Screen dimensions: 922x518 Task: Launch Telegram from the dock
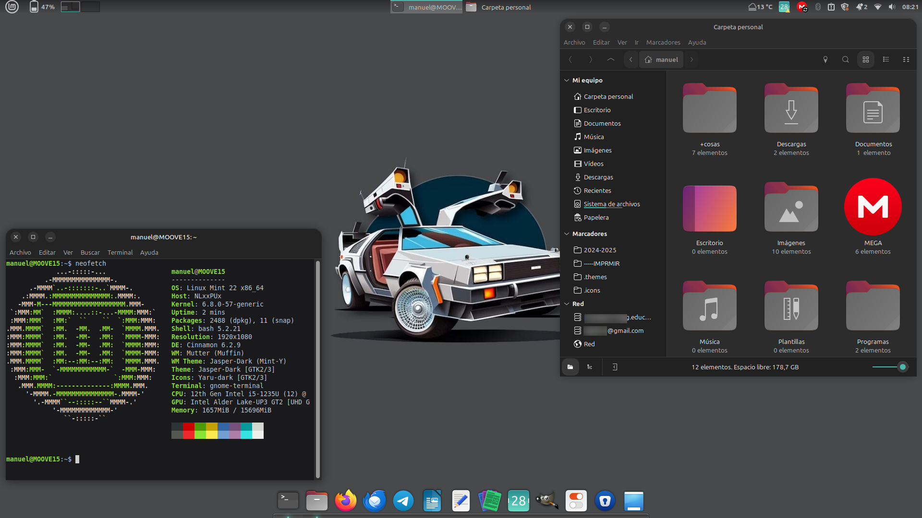pyautogui.click(x=403, y=501)
